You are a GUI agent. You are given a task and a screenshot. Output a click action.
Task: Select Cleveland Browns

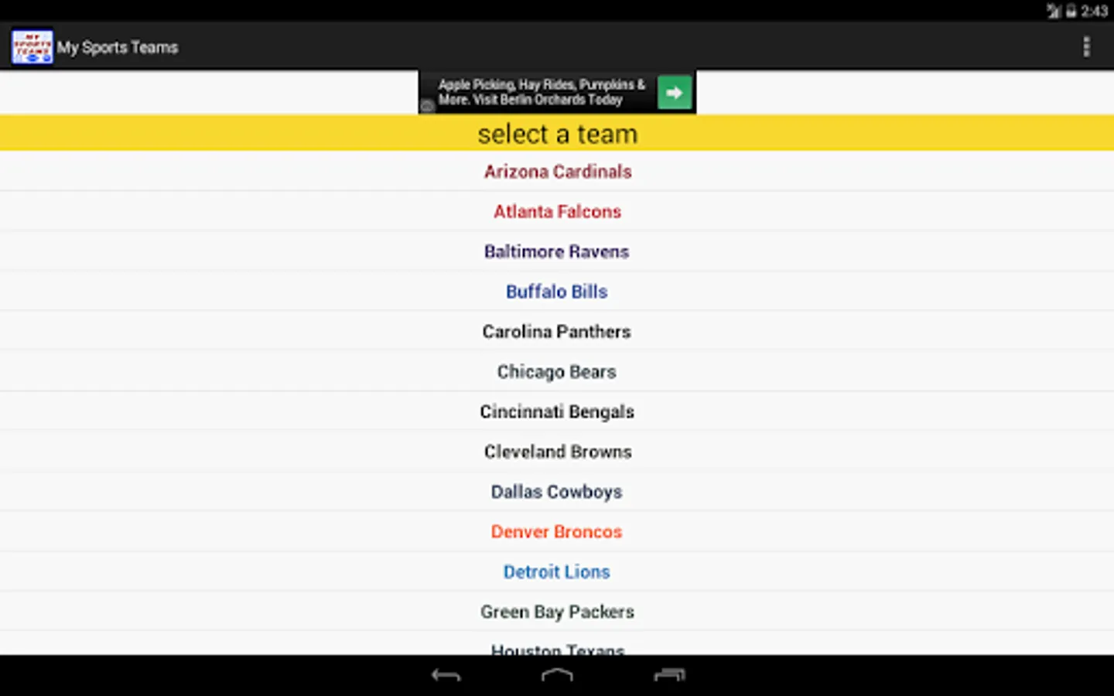pos(557,452)
